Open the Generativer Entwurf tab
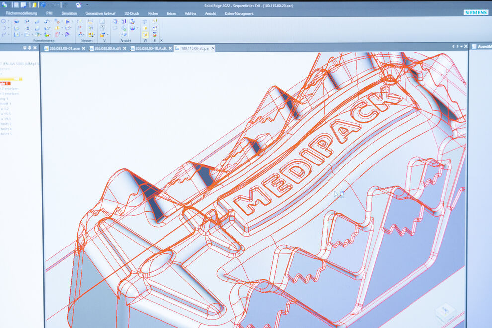This screenshot has height=328, width=492. 101,13
